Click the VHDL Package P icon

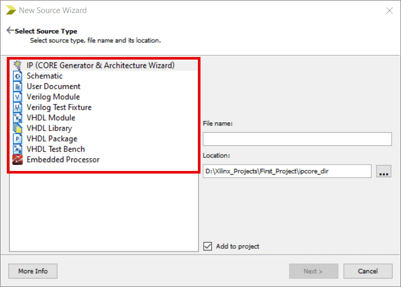[x=17, y=139]
